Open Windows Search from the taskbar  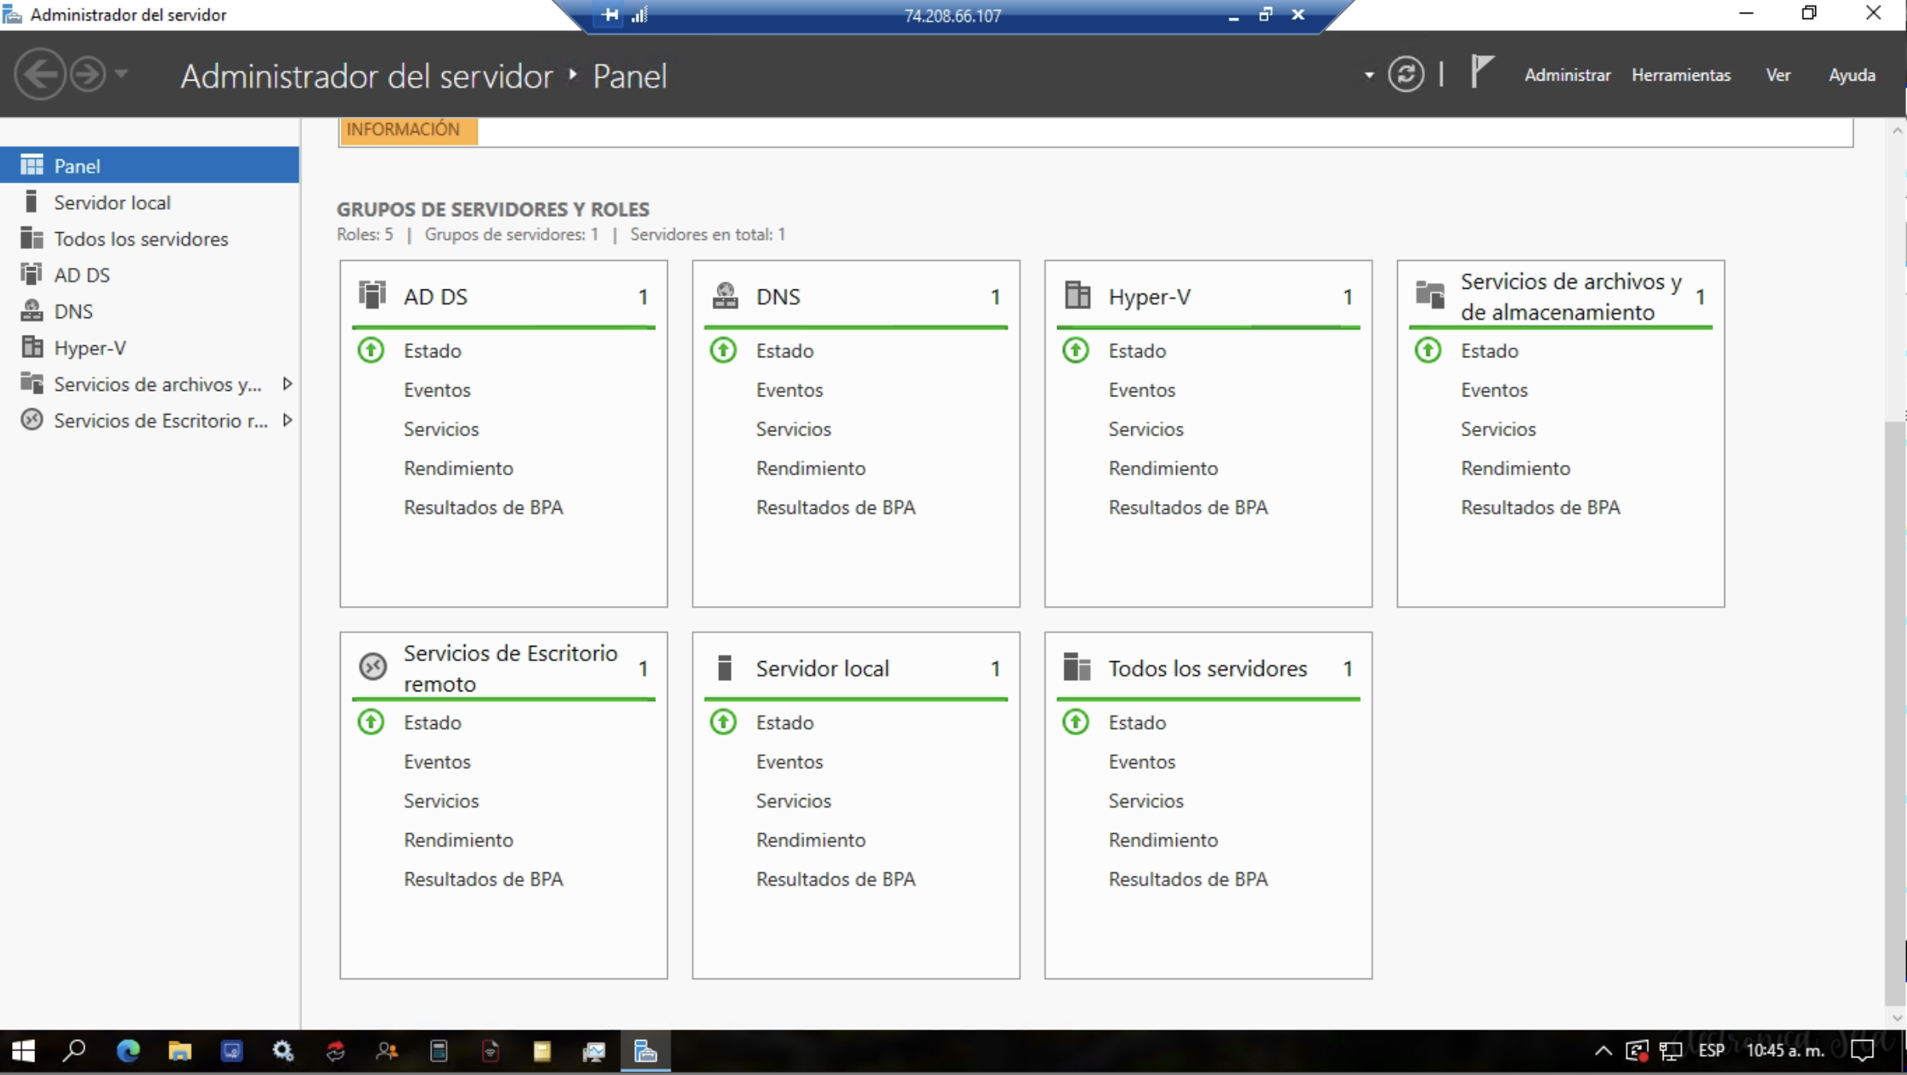click(x=73, y=1051)
